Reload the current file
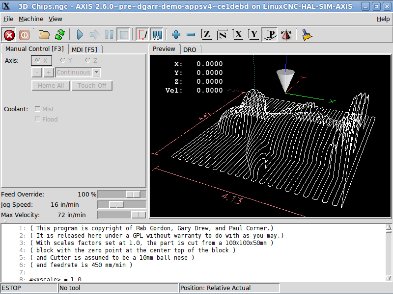 tap(60, 35)
